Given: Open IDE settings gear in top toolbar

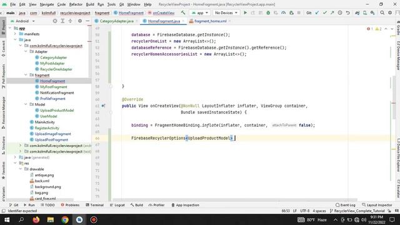Looking at the screenshot, I should (x=390, y=12).
